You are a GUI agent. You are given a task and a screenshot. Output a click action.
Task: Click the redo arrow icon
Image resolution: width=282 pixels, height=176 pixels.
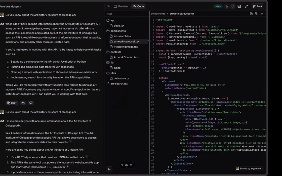pyautogui.click(x=233, y=6)
